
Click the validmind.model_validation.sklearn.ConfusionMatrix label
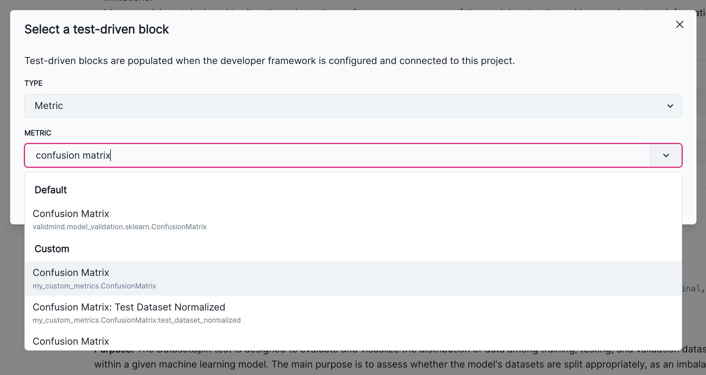tap(119, 226)
